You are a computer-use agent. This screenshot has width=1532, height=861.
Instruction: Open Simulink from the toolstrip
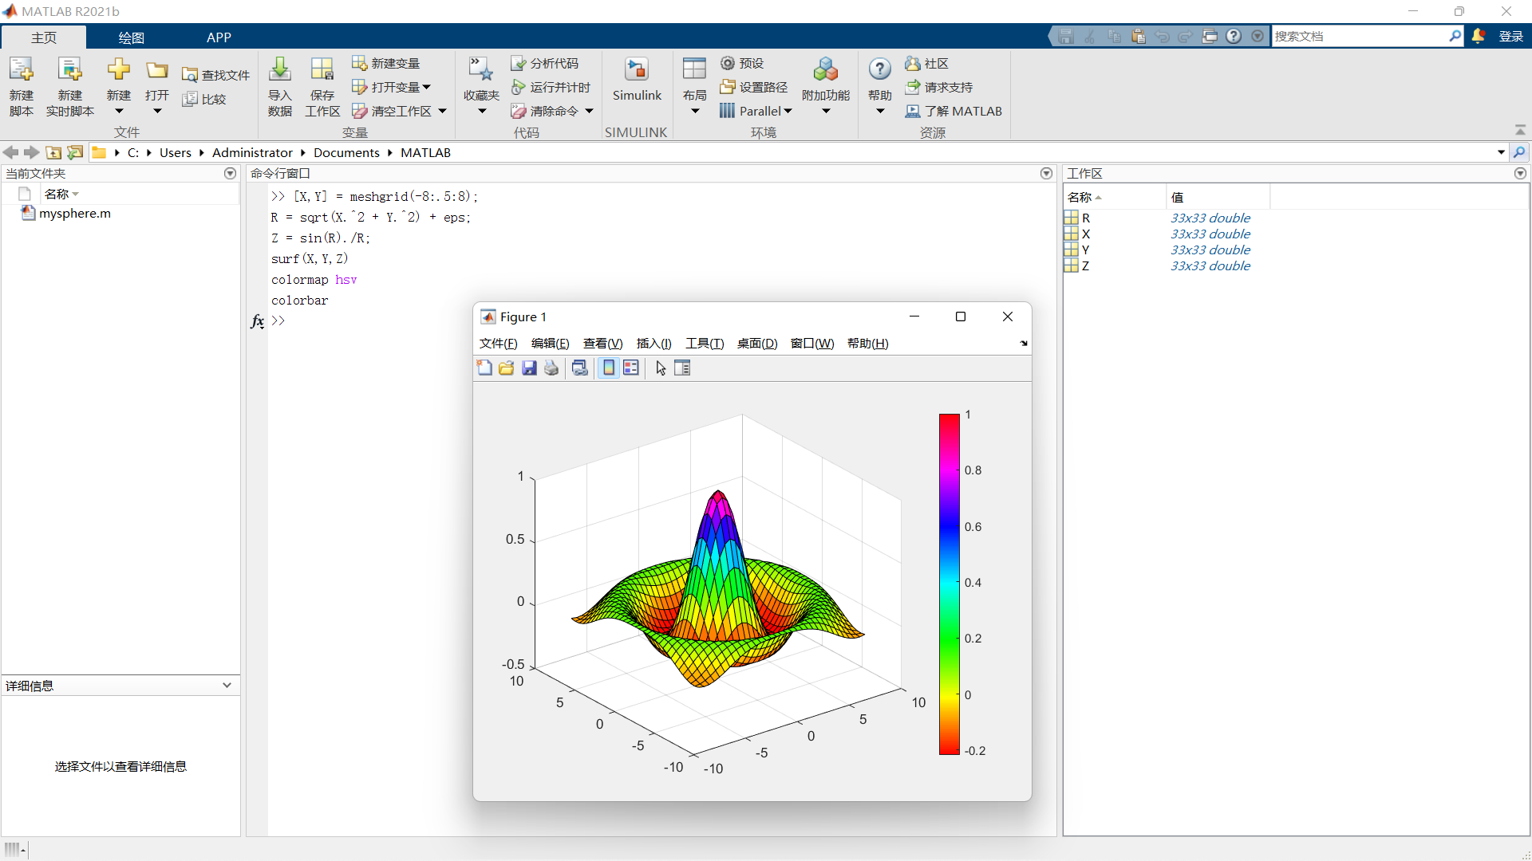[x=637, y=80]
